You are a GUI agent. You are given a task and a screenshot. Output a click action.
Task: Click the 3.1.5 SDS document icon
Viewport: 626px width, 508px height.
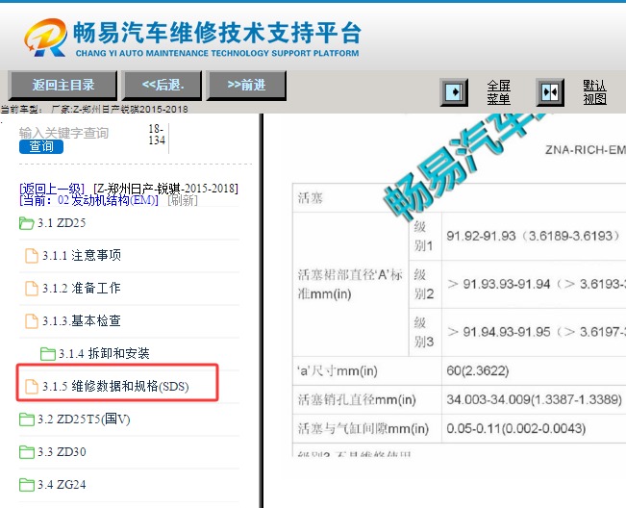pyautogui.click(x=32, y=387)
